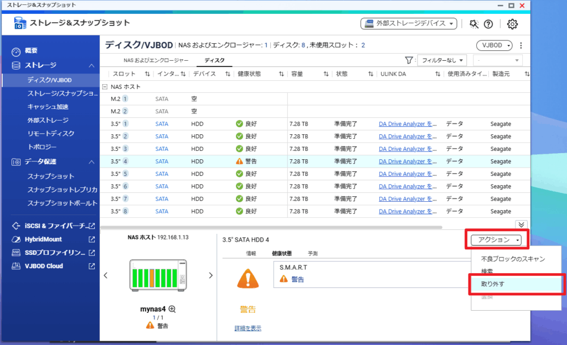This screenshot has width=567, height=345.
Task: Click the NAS device illustration thumbnail
Action: pyautogui.click(x=158, y=275)
